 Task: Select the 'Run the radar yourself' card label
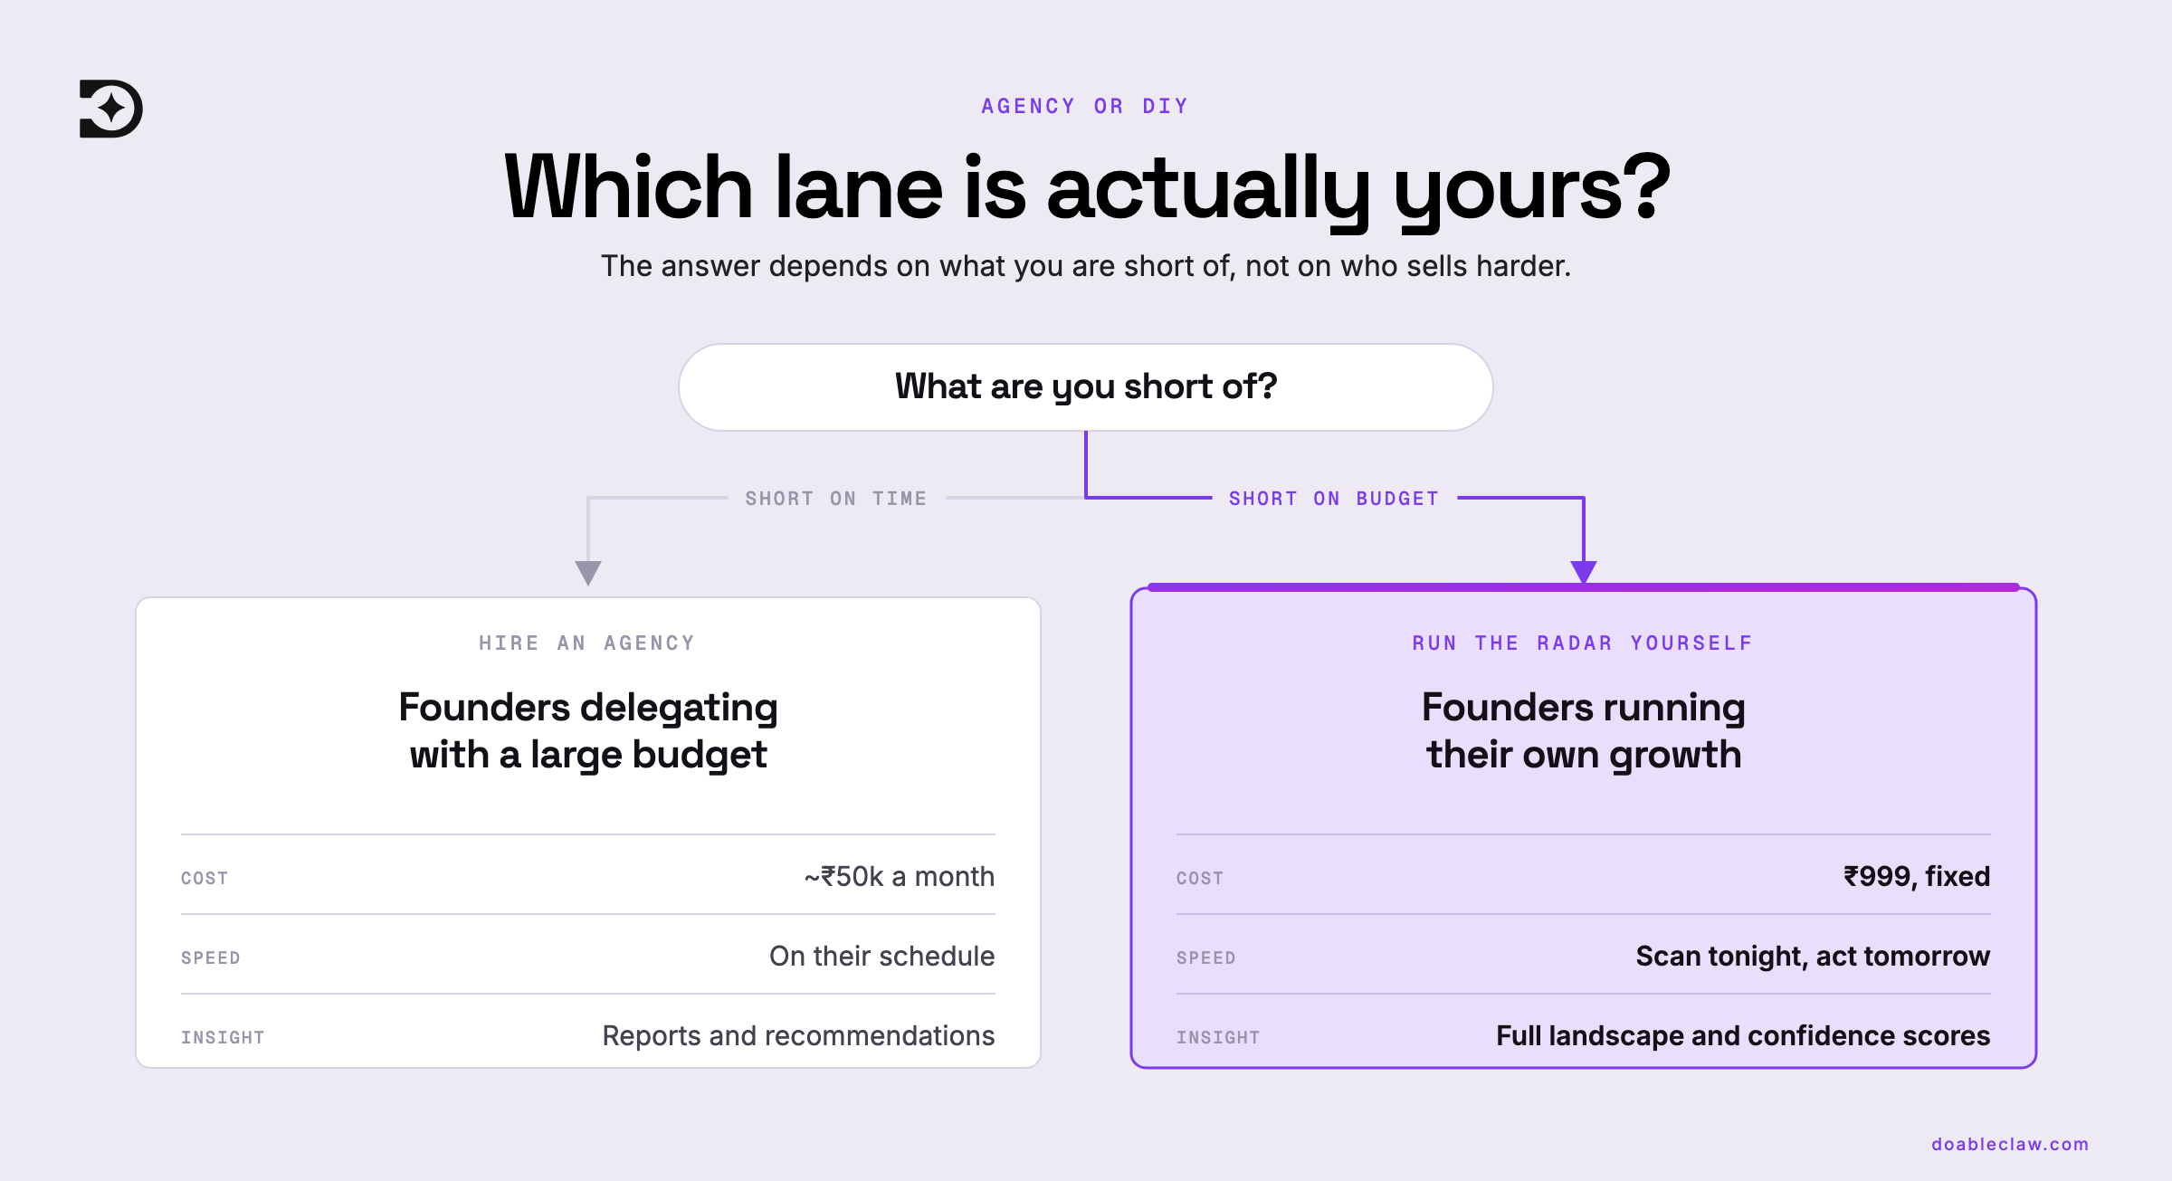pos(1583,643)
